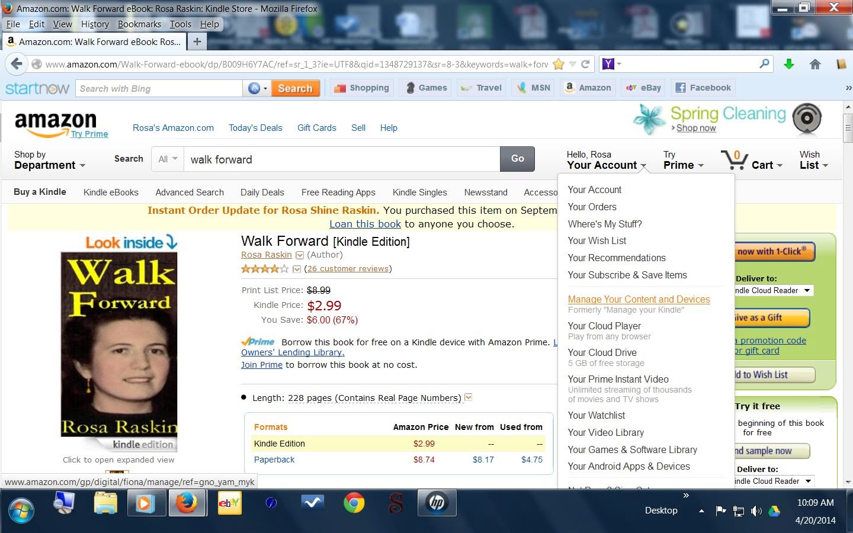853x533 pixels.
Task: Open the eBay toolbar shortcut
Action: coord(643,88)
